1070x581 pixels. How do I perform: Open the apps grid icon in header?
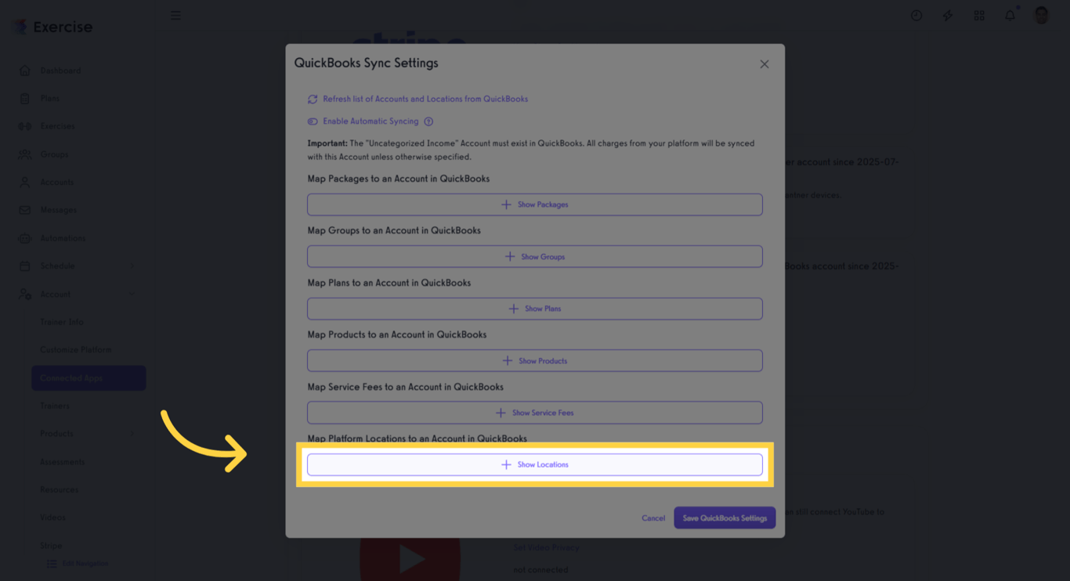tap(979, 16)
